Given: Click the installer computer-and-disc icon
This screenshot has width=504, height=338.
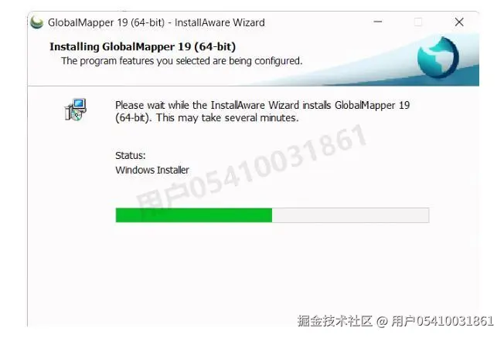Looking at the screenshot, I should [x=75, y=110].
